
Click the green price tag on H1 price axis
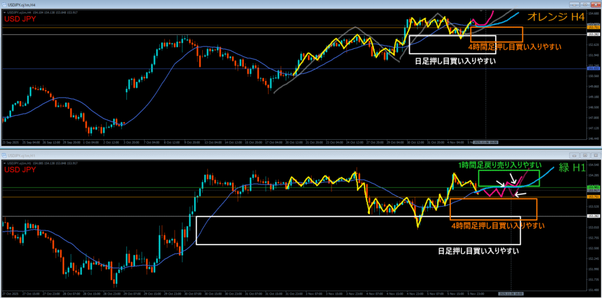594,187
